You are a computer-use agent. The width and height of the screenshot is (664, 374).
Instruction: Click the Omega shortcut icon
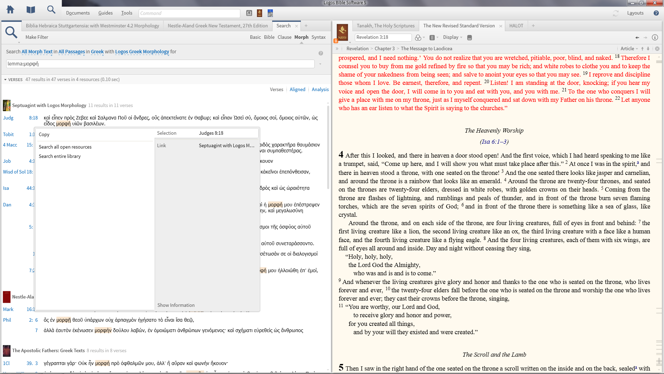(x=249, y=13)
